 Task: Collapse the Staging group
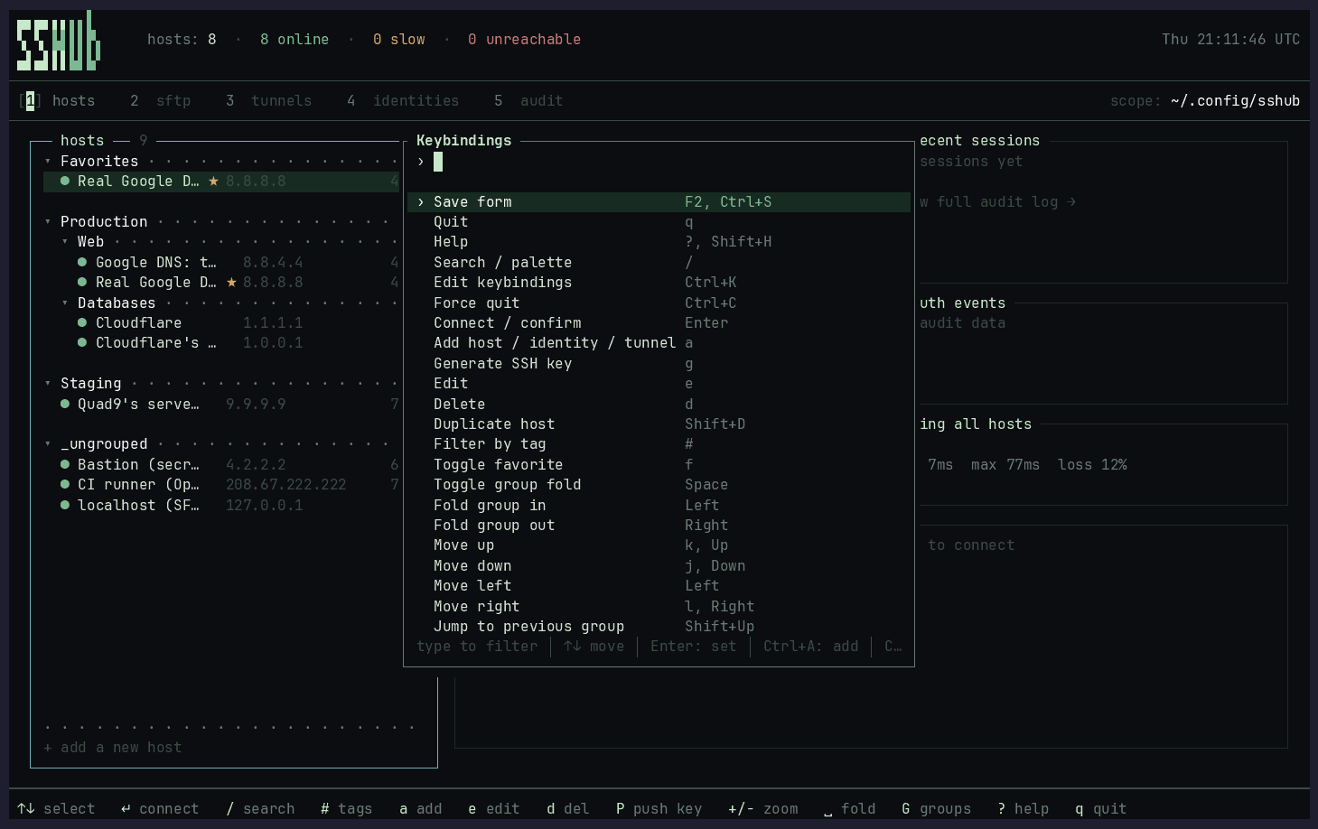tap(48, 384)
